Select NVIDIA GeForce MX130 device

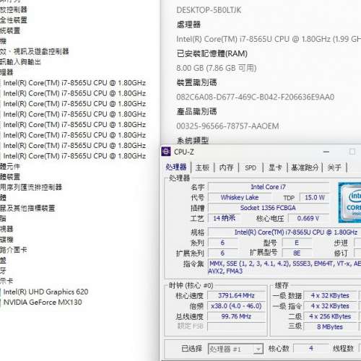point(43,302)
